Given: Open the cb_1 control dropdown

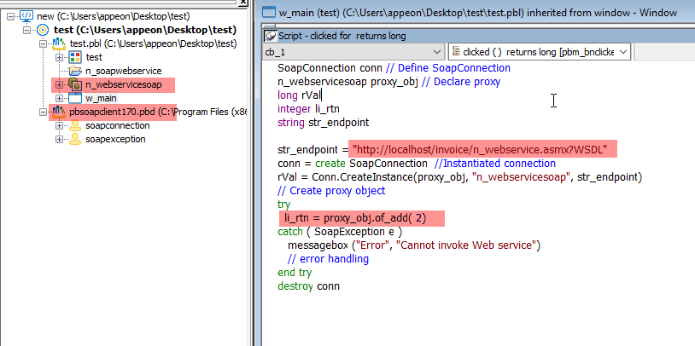Looking at the screenshot, I should click(x=435, y=52).
